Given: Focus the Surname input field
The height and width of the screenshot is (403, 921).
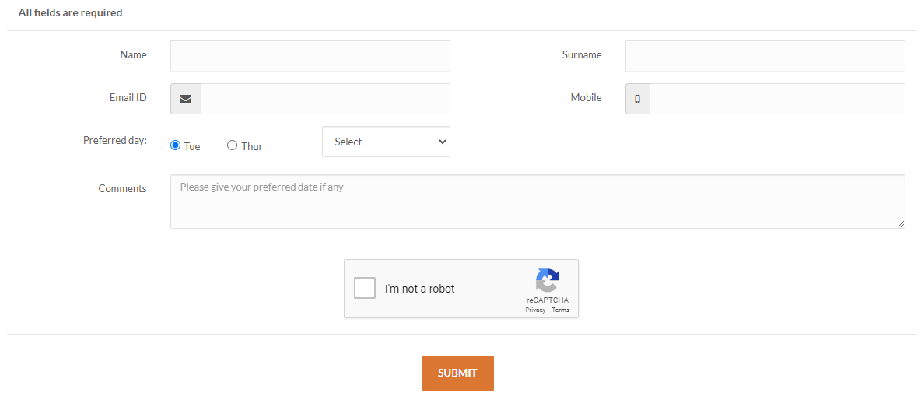Looking at the screenshot, I should 765,56.
